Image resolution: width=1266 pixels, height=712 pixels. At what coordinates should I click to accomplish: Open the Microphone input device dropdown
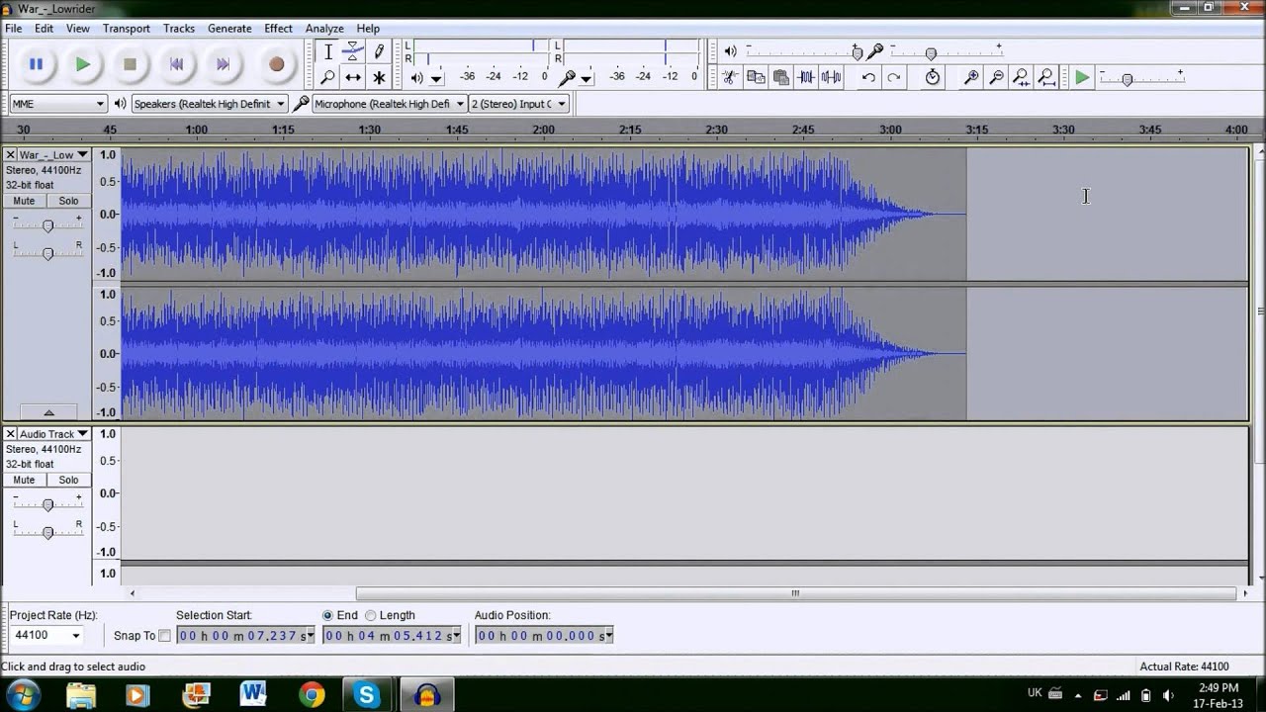click(x=389, y=104)
